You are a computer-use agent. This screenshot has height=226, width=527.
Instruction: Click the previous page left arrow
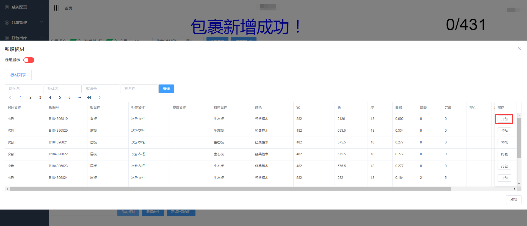(x=10, y=98)
